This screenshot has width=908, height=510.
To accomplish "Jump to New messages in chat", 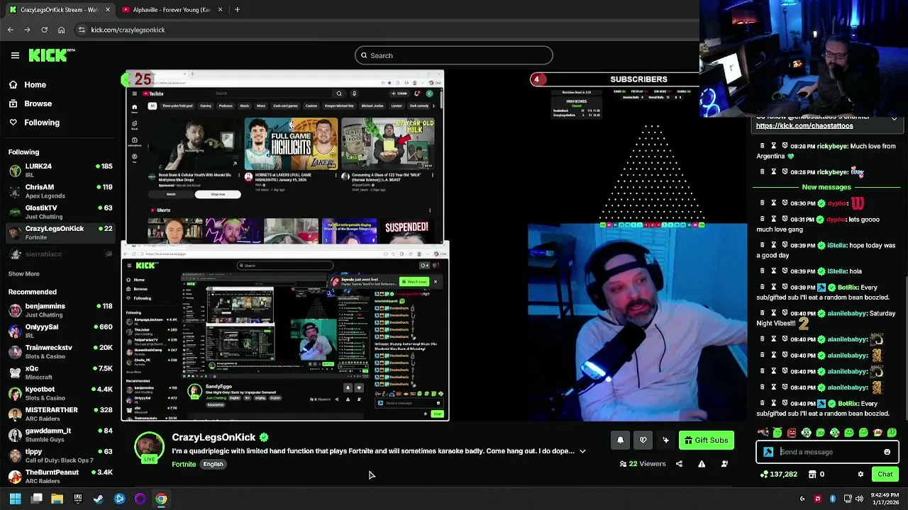I will click(826, 187).
